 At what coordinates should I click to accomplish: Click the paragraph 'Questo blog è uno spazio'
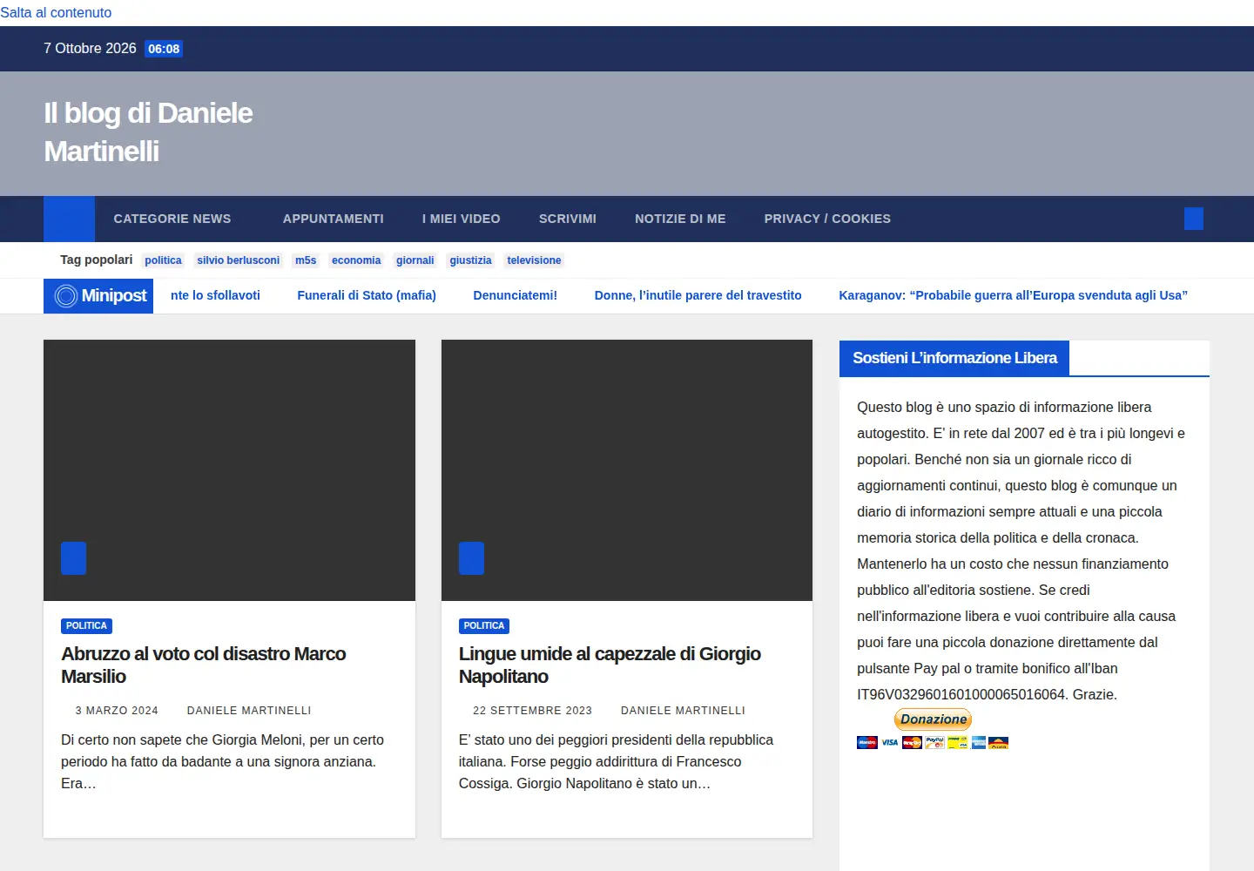1021,550
